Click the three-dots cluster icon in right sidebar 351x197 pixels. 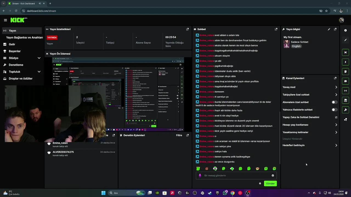coord(346,119)
